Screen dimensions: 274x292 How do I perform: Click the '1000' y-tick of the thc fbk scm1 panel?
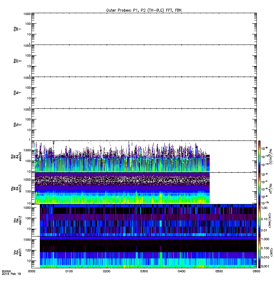[x=27, y=240]
